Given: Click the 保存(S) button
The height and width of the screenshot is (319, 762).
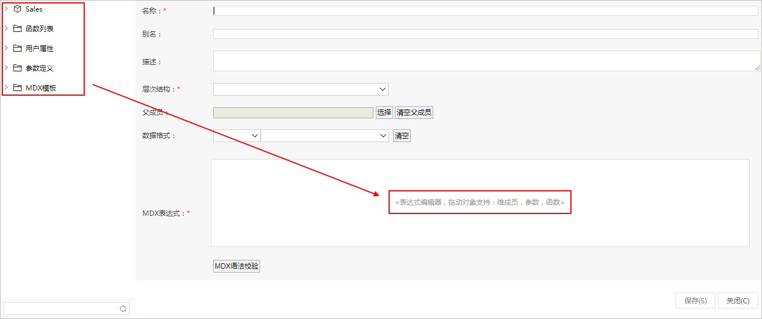Looking at the screenshot, I should click(x=695, y=300).
